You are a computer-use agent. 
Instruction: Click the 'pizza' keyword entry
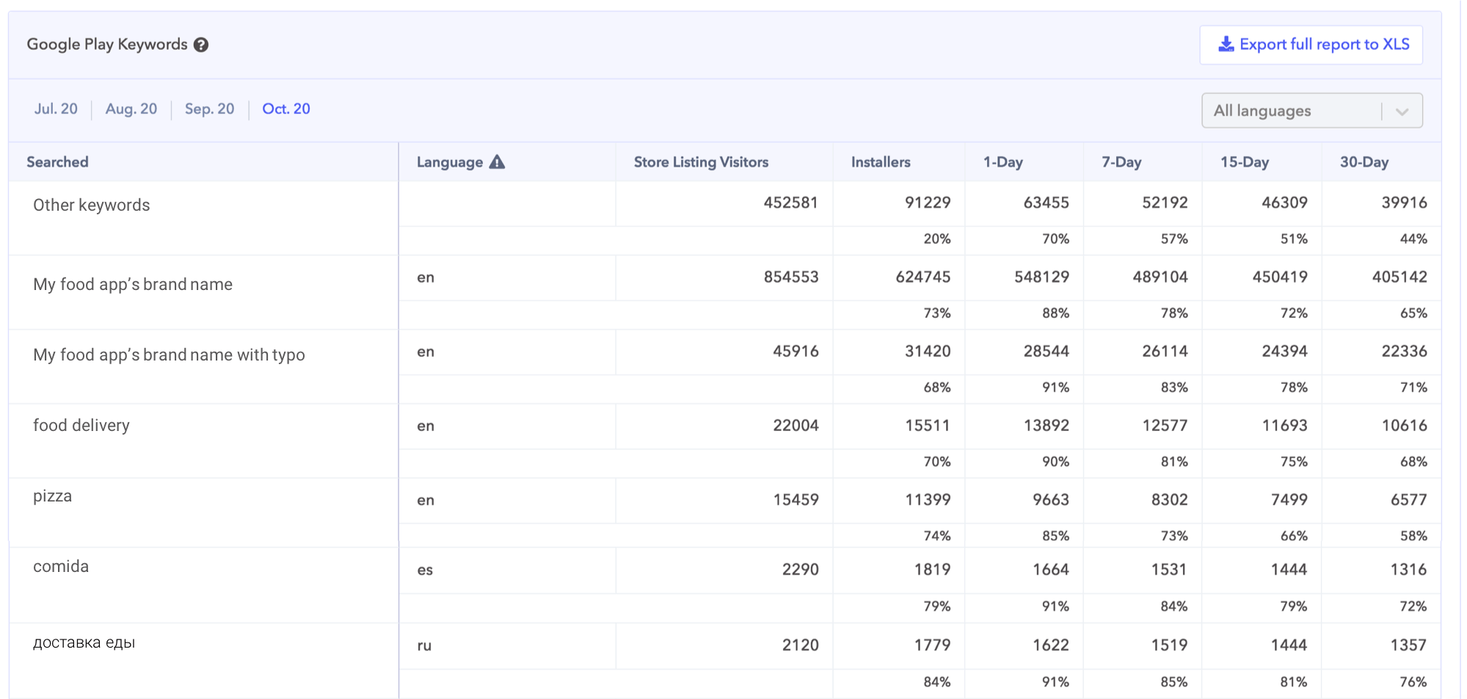point(53,496)
